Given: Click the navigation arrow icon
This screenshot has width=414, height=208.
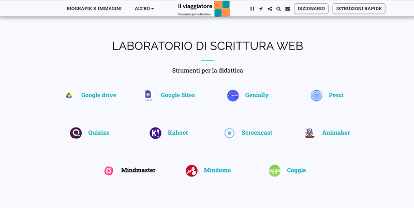Looking at the screenshot, I should point(261,9).
